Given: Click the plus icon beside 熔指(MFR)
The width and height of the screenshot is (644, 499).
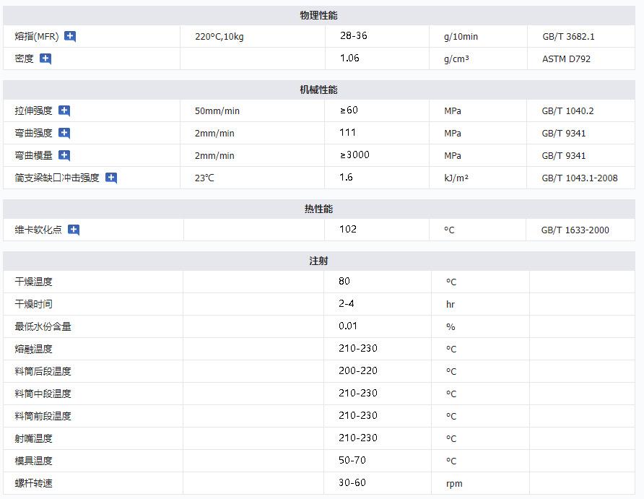Looking at the screenshot, I should coord(70,36).
